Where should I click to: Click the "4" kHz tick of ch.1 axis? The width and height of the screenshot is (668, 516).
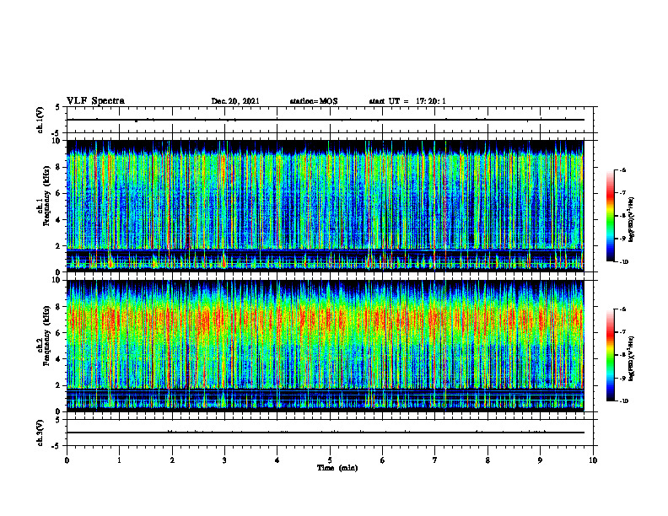tap(58, 220)
